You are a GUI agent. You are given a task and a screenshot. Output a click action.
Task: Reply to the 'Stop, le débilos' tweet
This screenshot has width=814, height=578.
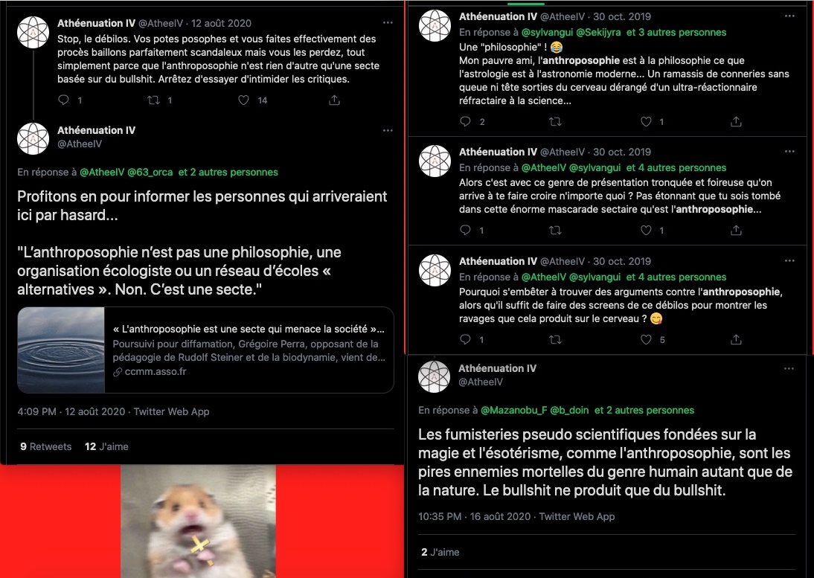[63, 100]
